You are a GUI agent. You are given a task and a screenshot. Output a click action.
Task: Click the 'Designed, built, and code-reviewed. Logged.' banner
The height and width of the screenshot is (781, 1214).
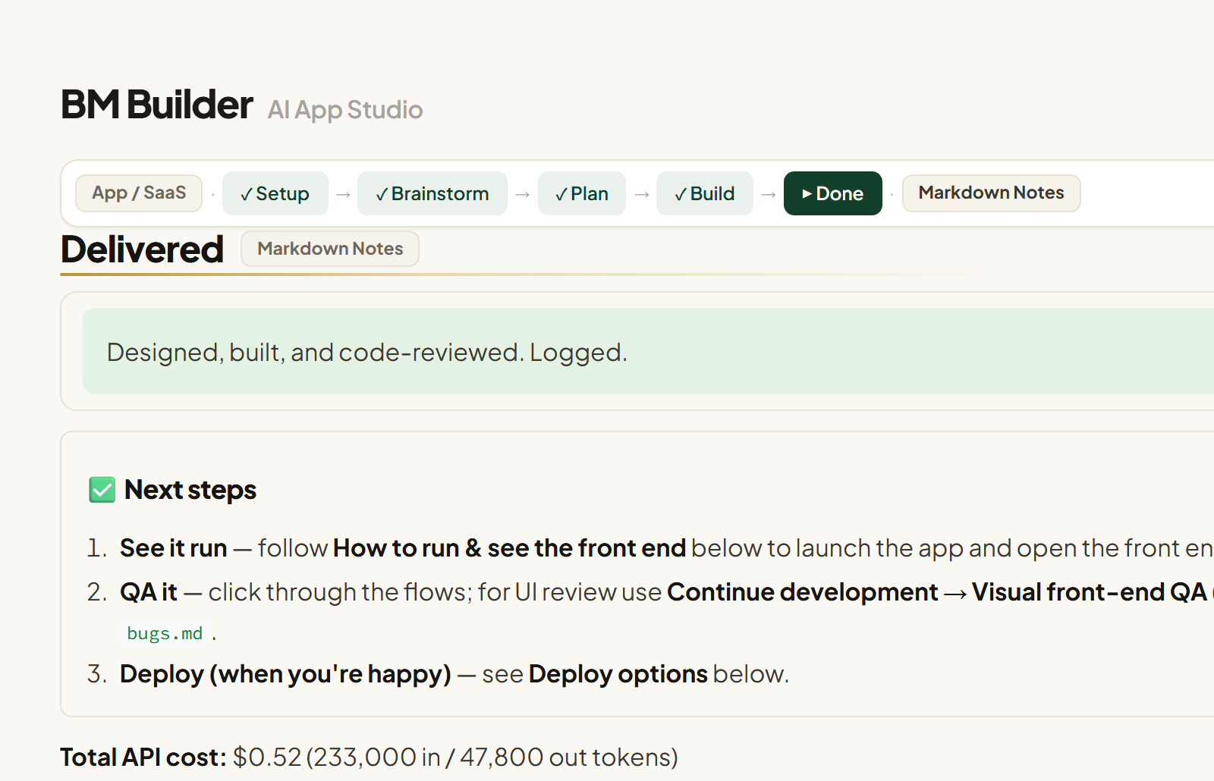[648, 351]
